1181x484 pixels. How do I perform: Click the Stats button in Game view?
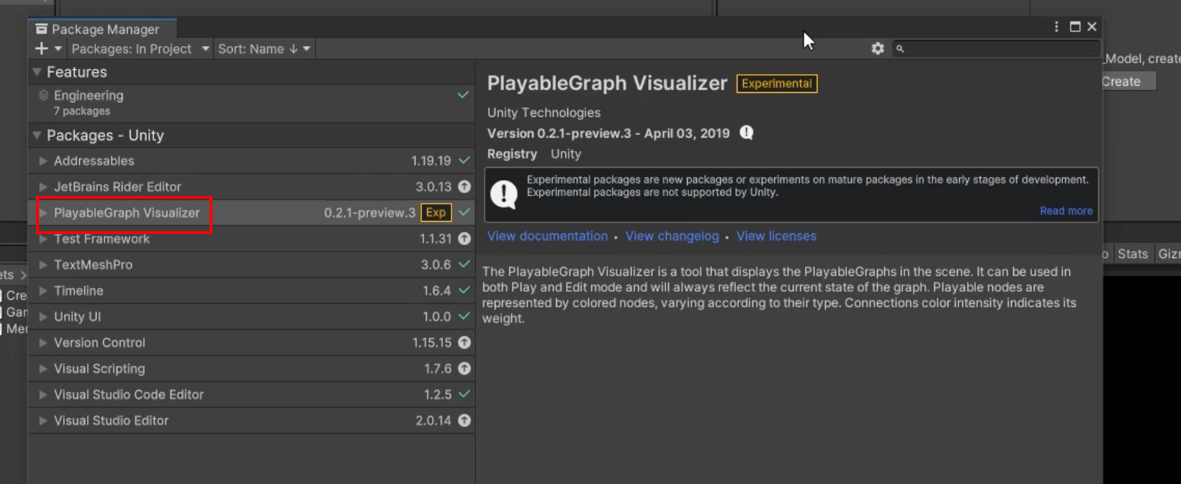tap(1133, 254)
